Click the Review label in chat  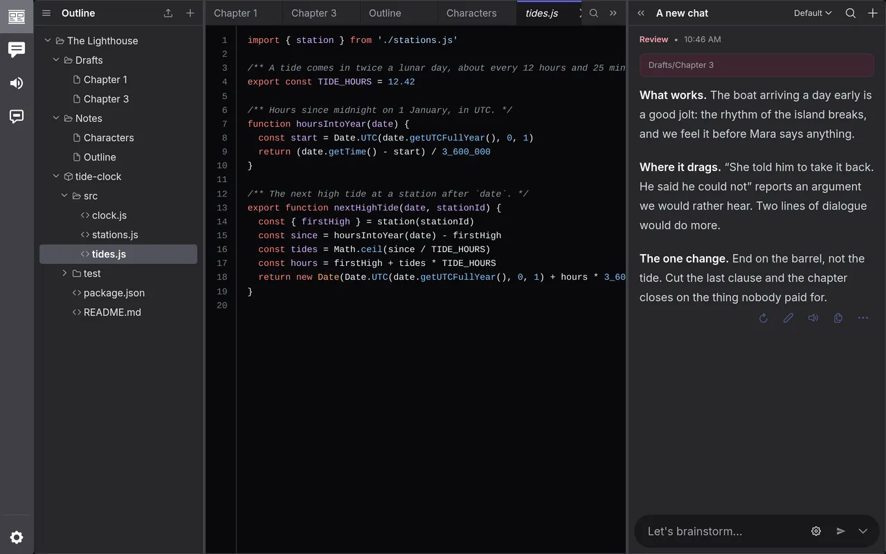[x=653, y=39]
